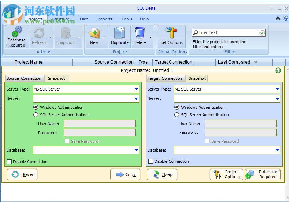Viewport: 289px width, 202px height.
Task: Duplicate the selected project
Action: click(x=120, y=37)
